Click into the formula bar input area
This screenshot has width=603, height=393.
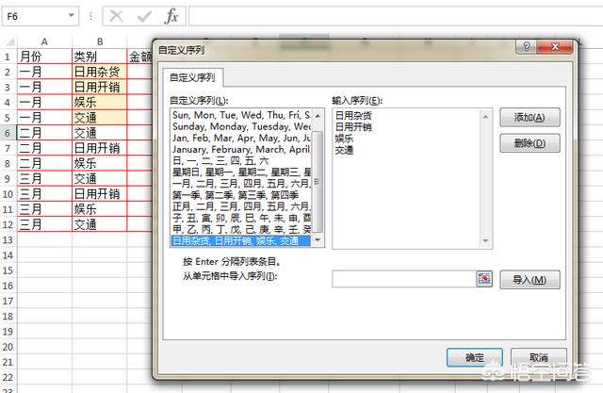[396, 16]
